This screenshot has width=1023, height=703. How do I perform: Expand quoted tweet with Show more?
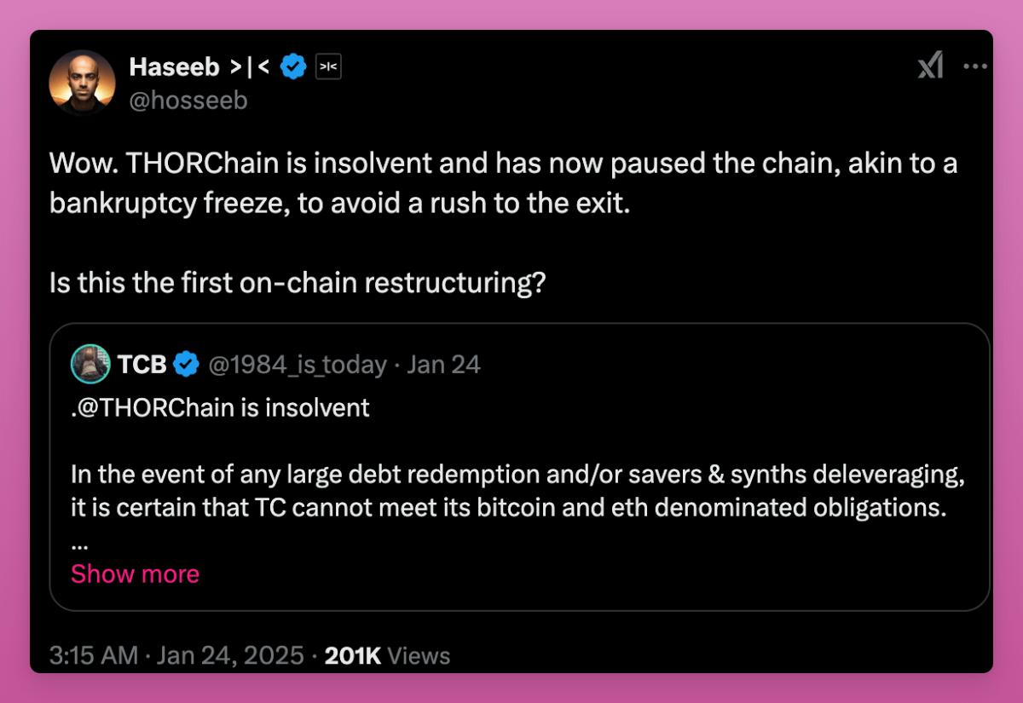click(135, 573)
